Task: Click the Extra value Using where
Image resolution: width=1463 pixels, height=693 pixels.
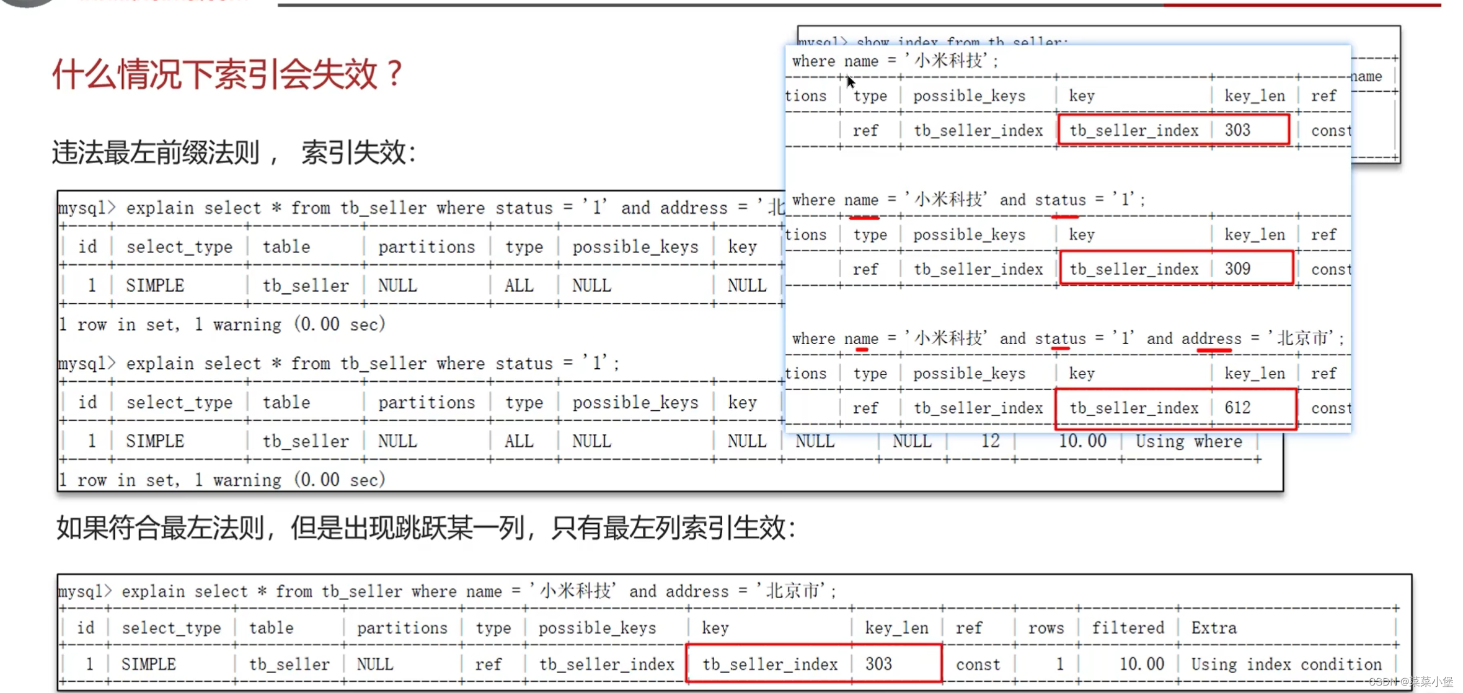Action: coord(1188,441)
